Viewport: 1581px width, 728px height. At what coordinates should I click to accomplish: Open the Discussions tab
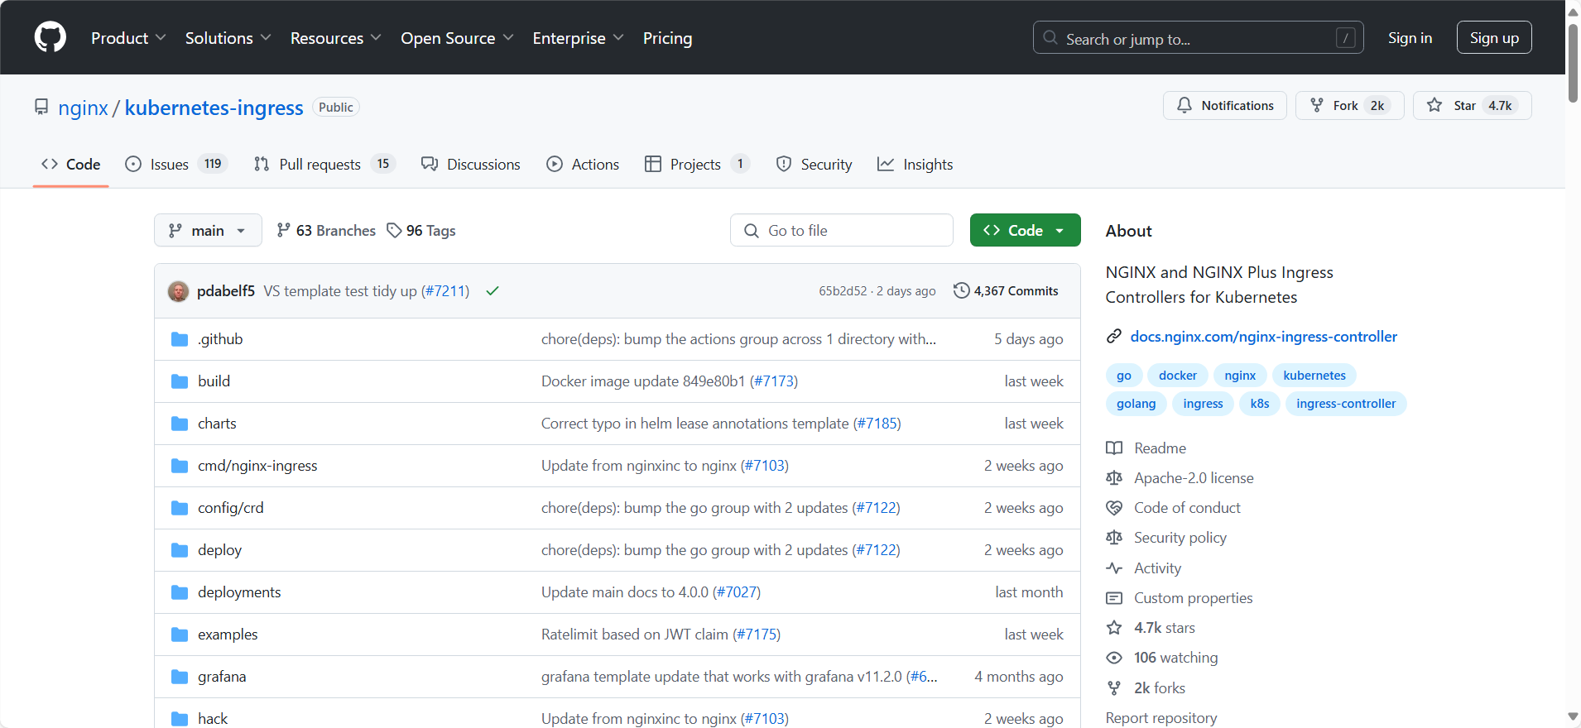pyautogui.click(x=470, y=164)
